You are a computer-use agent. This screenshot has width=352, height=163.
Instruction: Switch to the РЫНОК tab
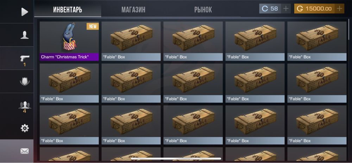coord(203,10)
